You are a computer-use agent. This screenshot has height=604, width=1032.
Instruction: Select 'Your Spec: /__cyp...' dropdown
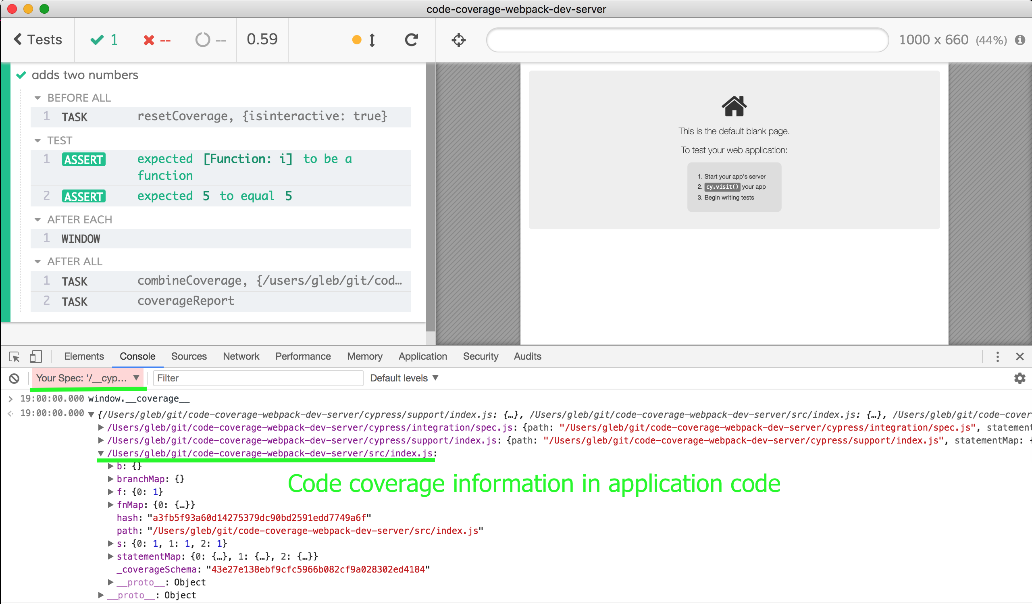pos(86,377)
